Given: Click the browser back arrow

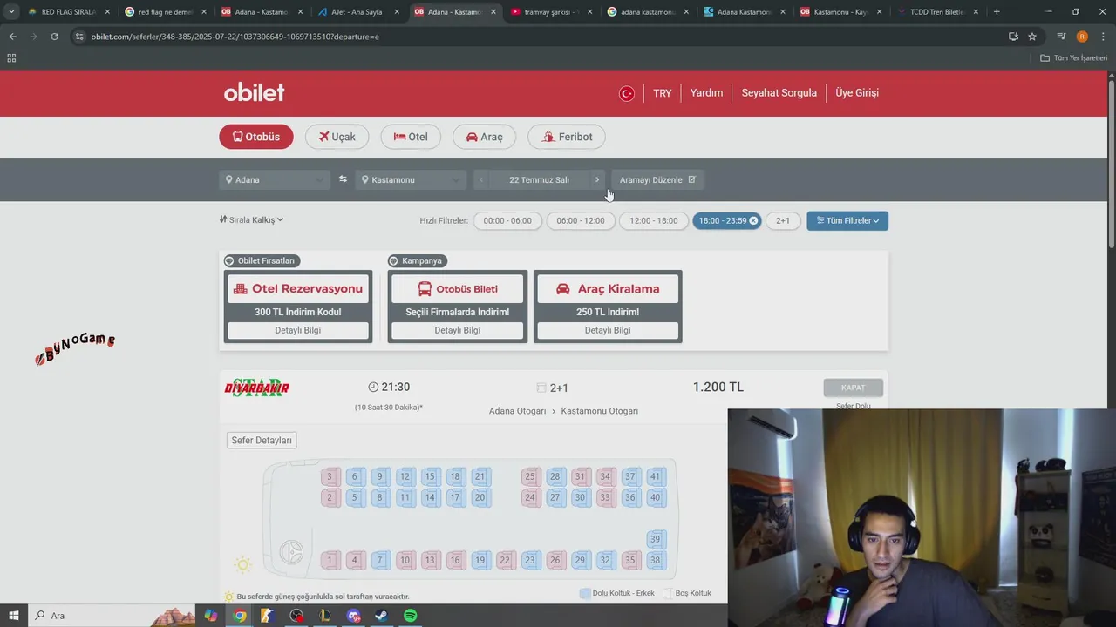Looking at the screenshot, I should coord(12,37).
